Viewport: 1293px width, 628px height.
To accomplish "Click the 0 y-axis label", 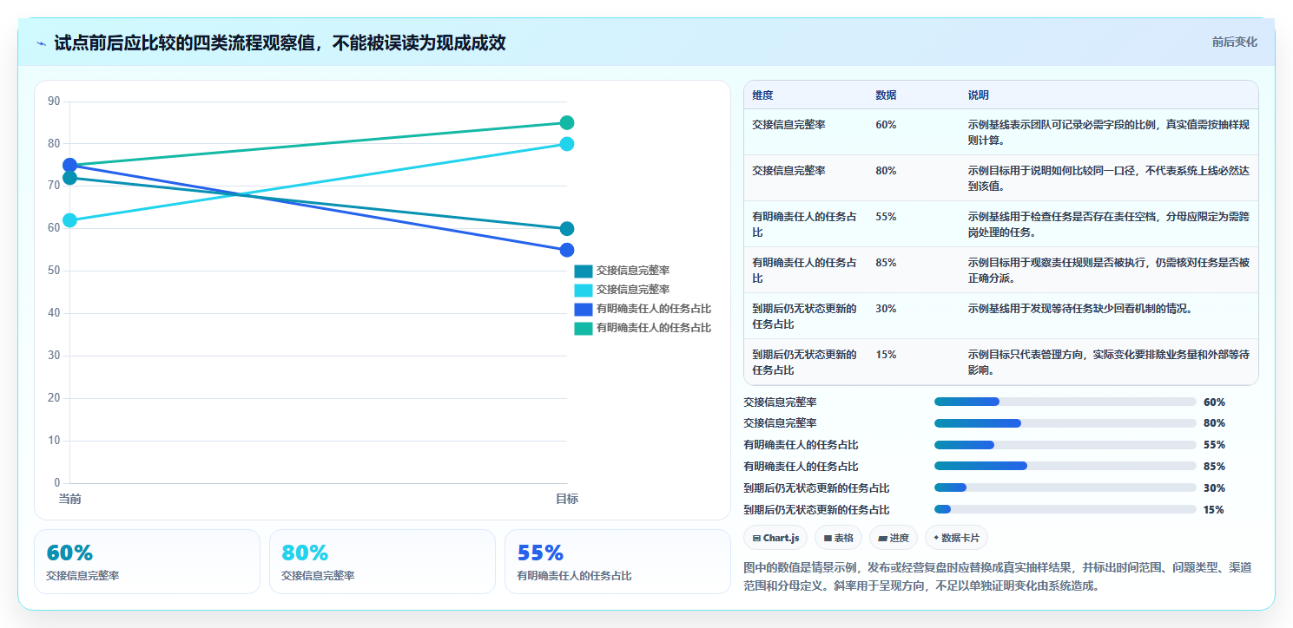I will click(57, 483).
